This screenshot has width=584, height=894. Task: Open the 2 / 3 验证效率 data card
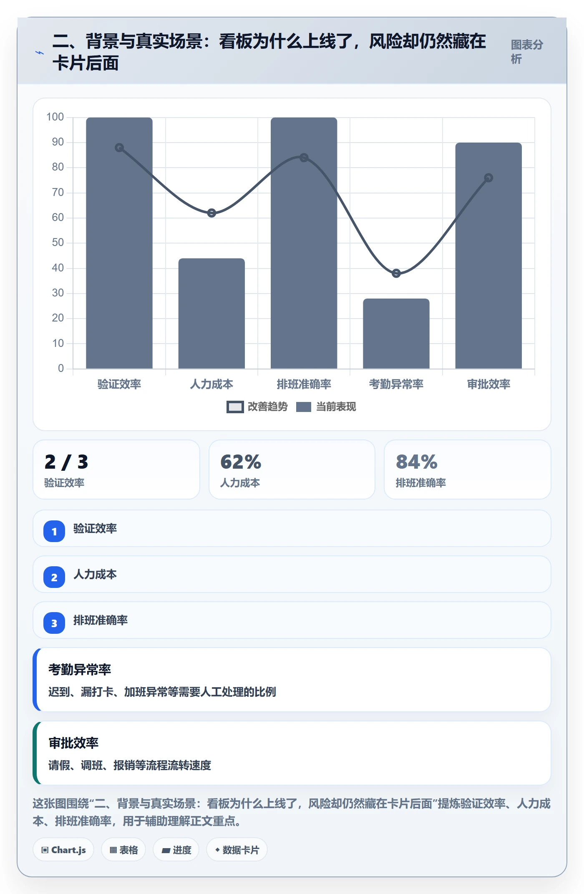pos(116,470)
